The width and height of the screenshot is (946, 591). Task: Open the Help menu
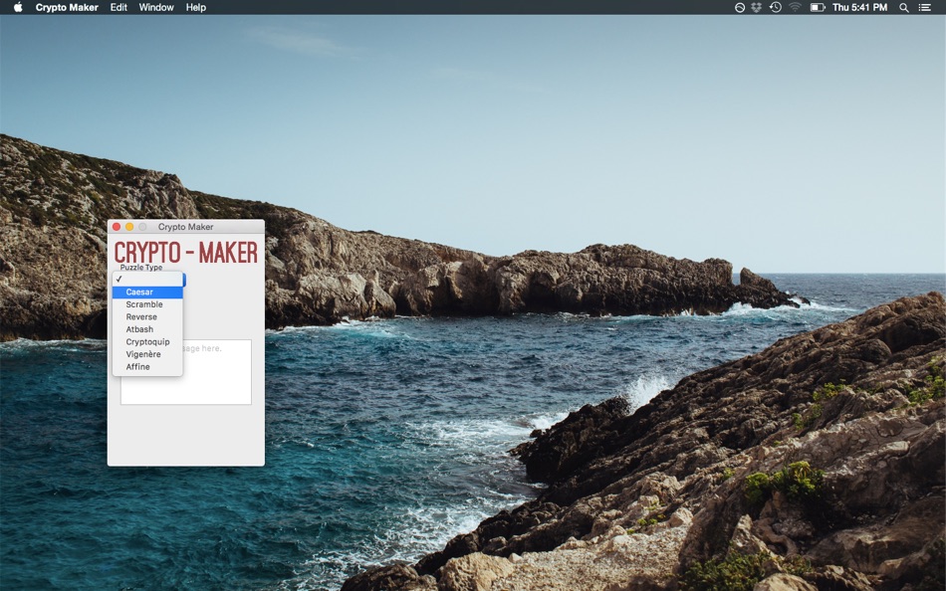(x=195, y=7)
